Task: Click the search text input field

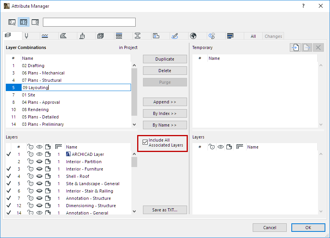Action: [x=89, y=22]
